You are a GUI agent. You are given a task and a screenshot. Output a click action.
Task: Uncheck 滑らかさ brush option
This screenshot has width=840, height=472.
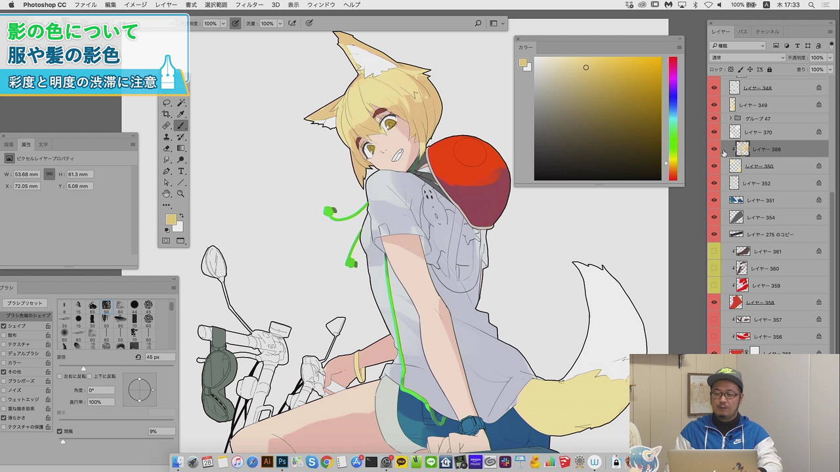pyautogui.click(x=4, y=418)
